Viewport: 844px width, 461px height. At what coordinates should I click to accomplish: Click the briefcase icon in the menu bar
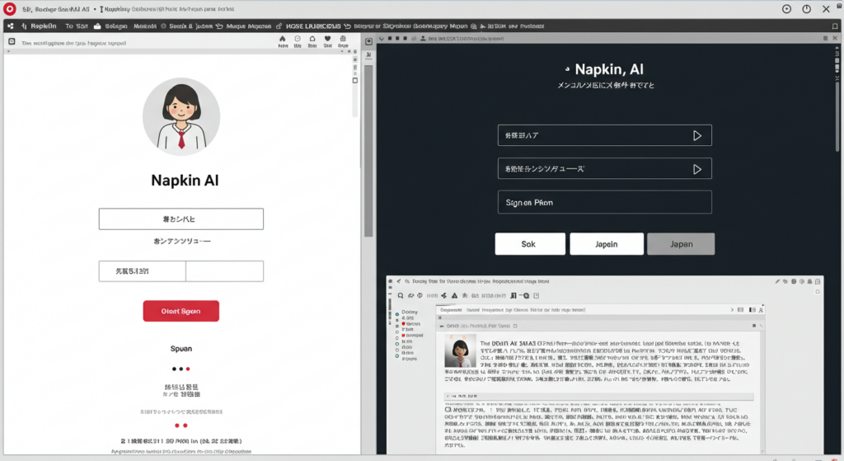point(97,26)
